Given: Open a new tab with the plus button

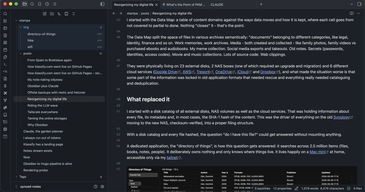Looking at the screenshot, I should point(261,4).
